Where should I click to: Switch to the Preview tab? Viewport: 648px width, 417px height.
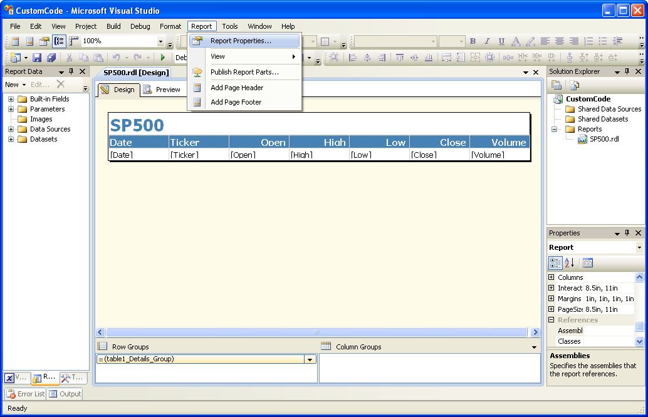coord(162,90)
